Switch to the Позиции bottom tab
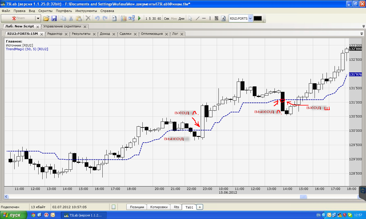Image resolution: width=366 pixels, height=219 pixels. tap(137, 207)
